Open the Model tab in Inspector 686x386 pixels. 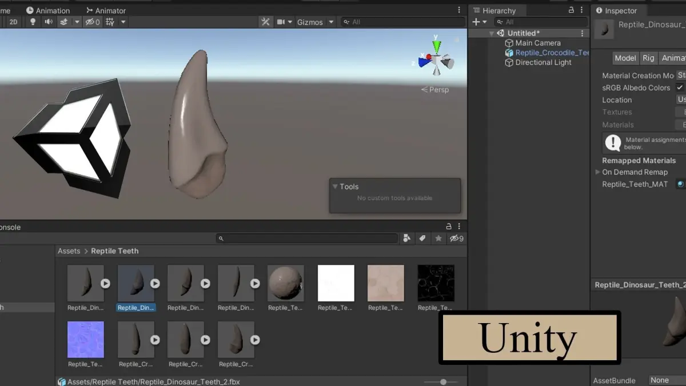click(x=625, y=58)
